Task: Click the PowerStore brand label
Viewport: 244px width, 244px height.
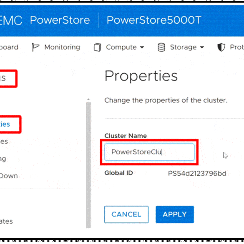Action: (x=60, y=20)
